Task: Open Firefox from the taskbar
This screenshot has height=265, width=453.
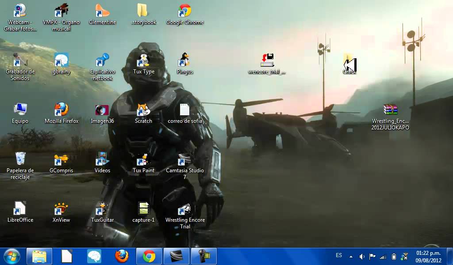Action: (x=122, y=256)
